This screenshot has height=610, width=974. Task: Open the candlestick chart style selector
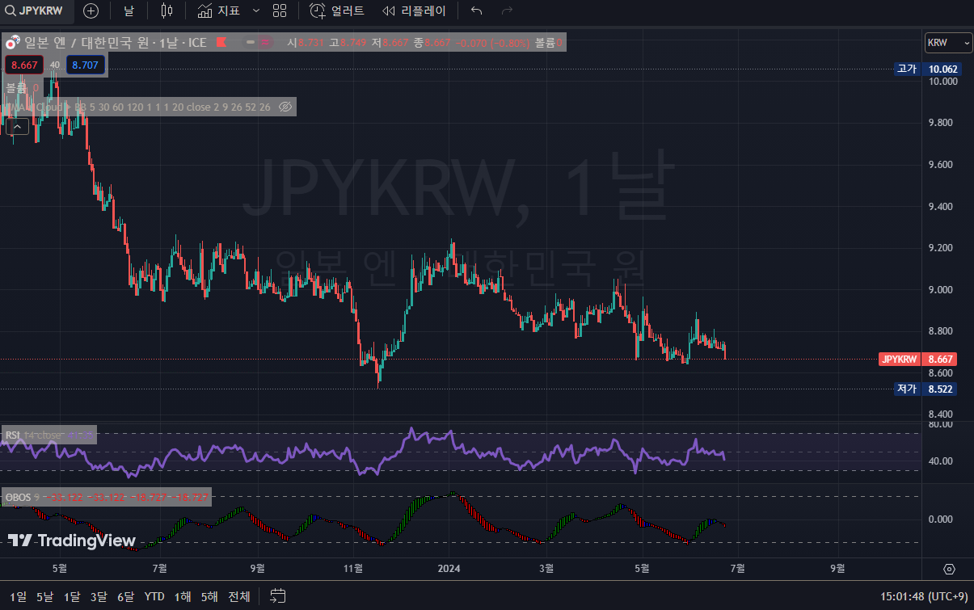(167, 11)
